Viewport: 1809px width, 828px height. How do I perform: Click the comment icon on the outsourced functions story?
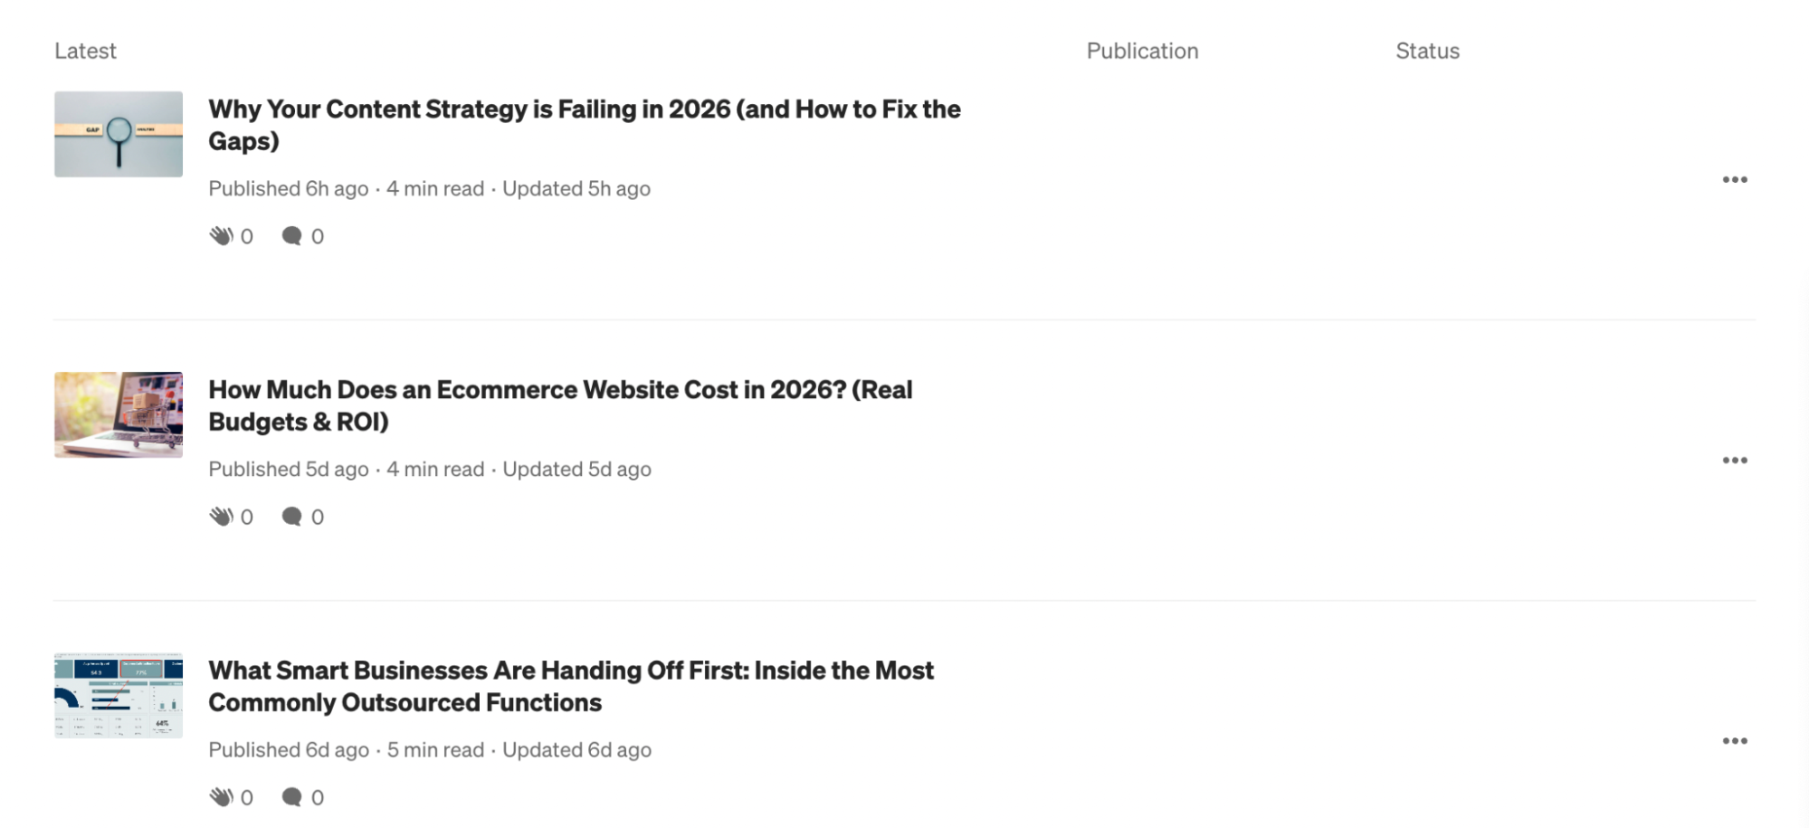point(291,796)
